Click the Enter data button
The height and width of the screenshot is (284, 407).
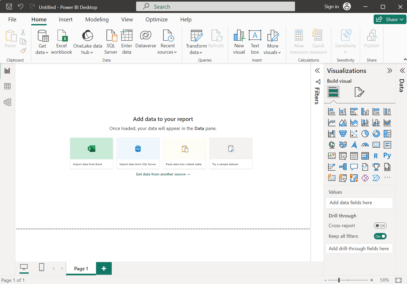click(x=127, y=42)
